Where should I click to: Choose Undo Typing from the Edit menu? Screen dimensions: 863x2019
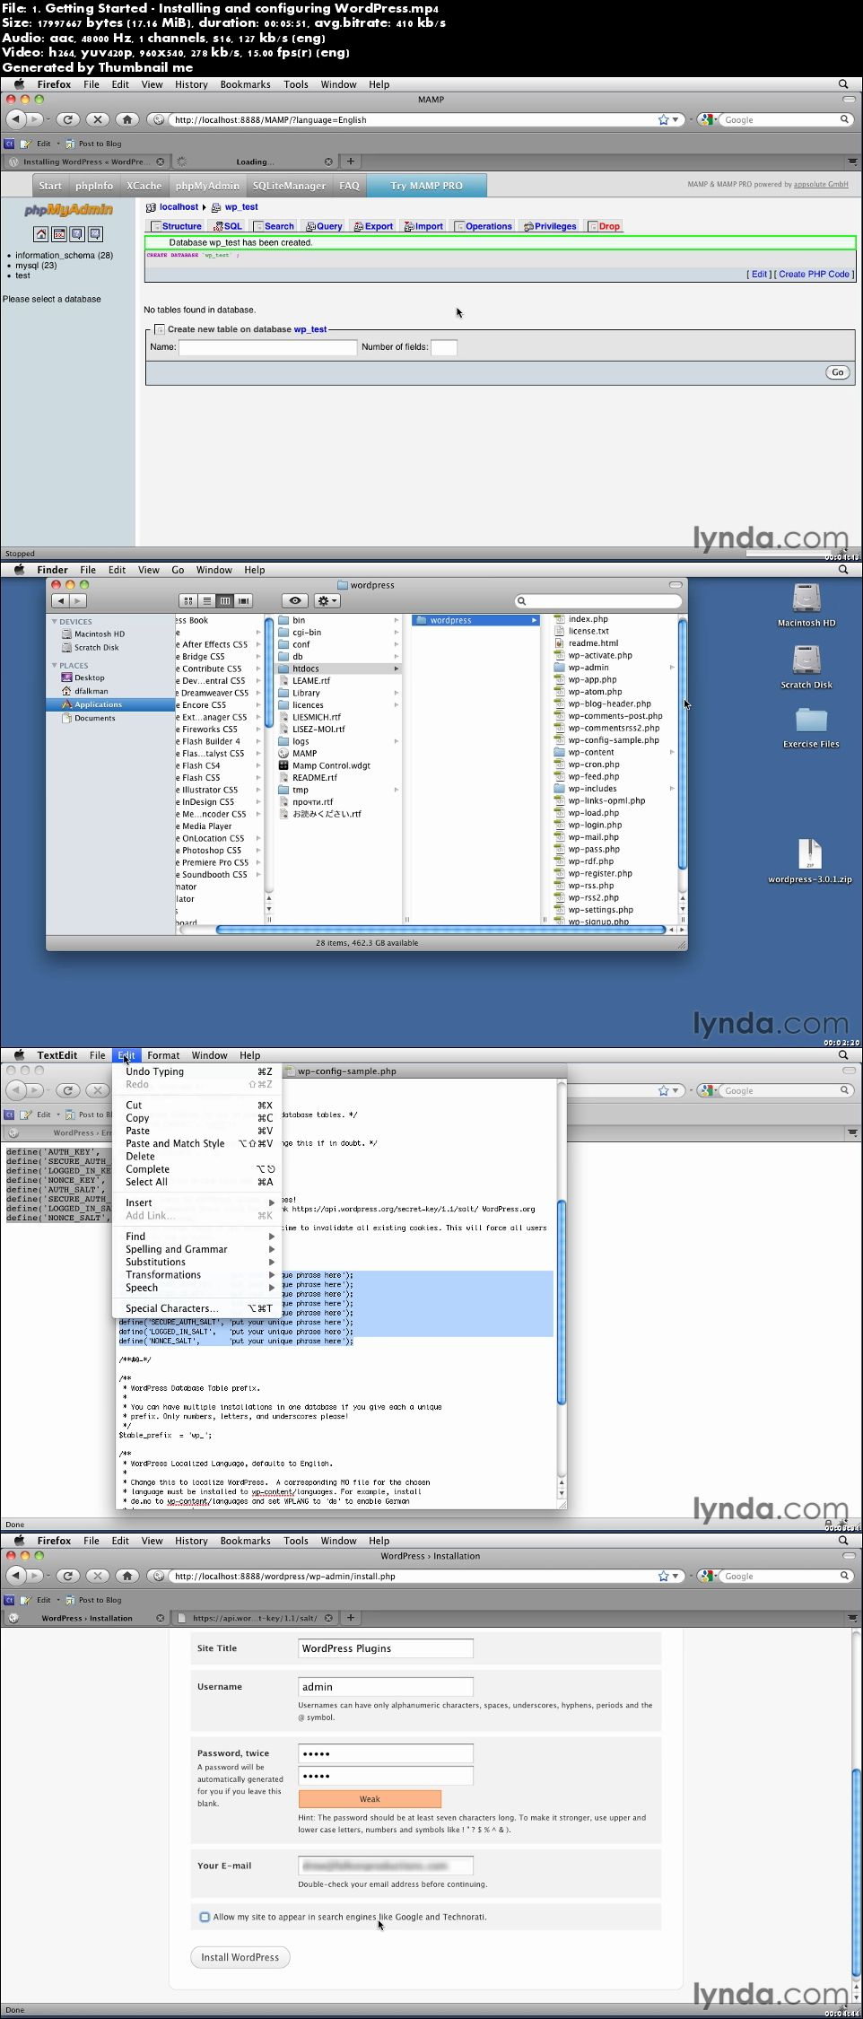[197, 1071]
